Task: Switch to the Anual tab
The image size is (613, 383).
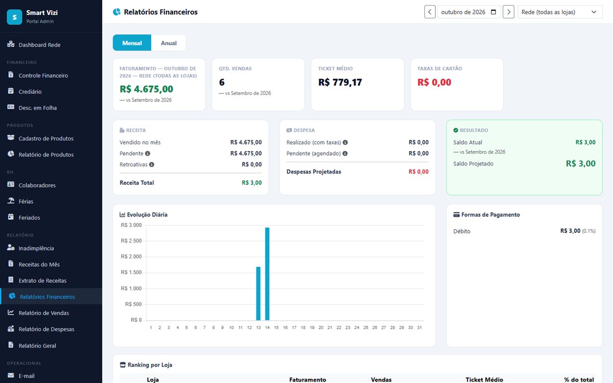Action: pyautogui.click(x=169, y=43)
